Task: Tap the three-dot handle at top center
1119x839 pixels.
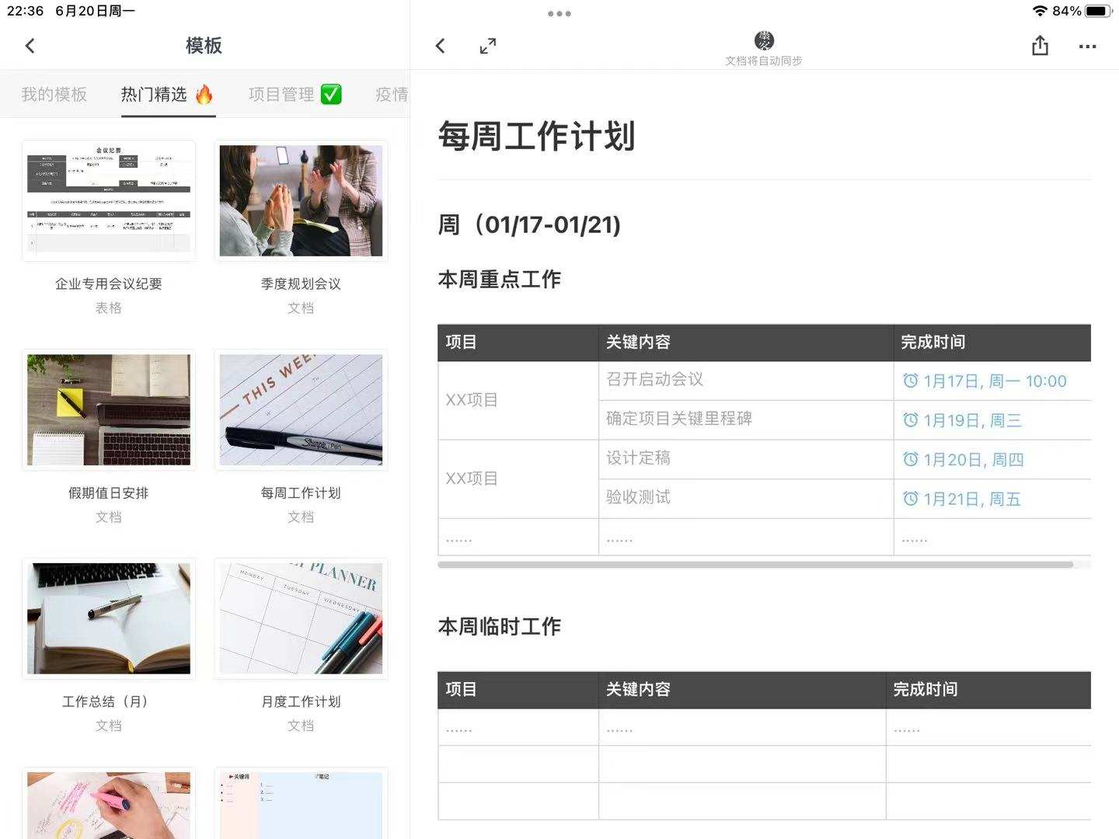Action: (559, 13)
